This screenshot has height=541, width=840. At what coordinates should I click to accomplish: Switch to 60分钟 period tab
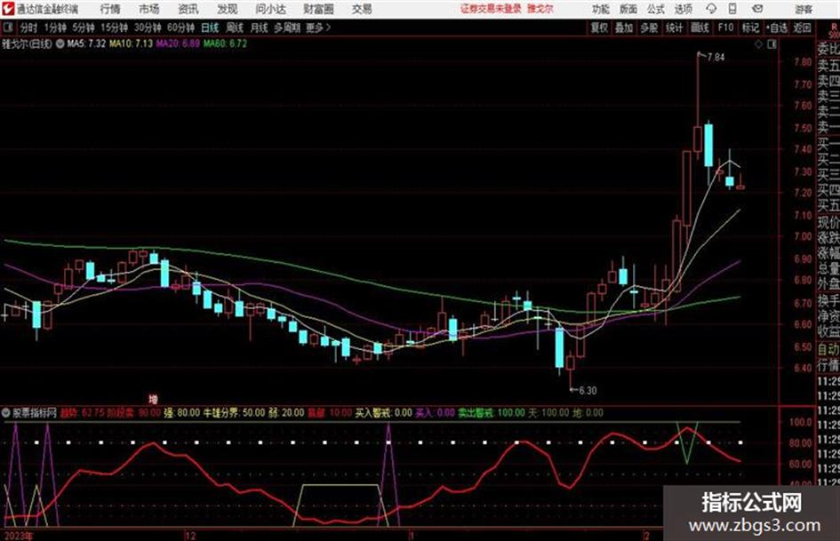pyautogui.click(x=180, y=28)
